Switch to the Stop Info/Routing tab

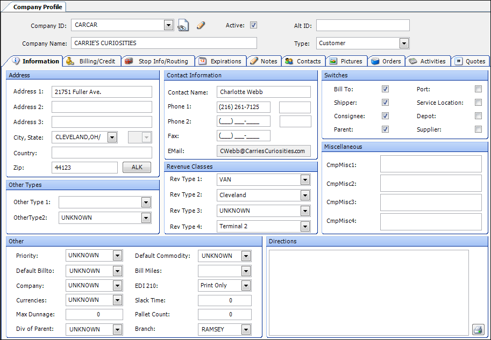pos(157,61)
